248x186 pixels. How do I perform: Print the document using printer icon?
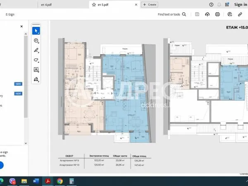[217, 14]
